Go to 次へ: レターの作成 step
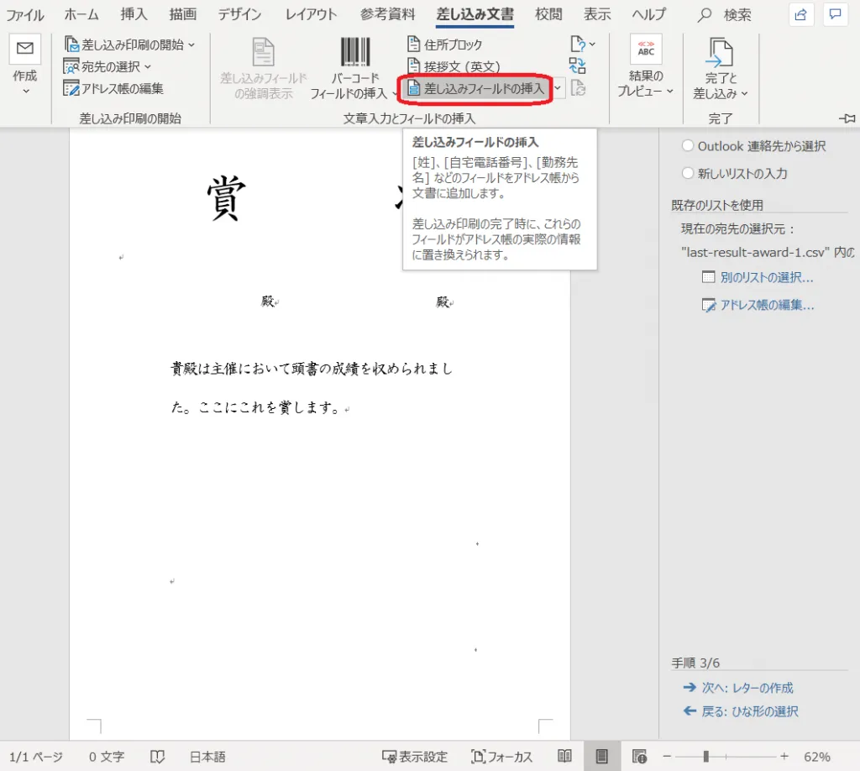The width and height of the screenshot is (860, 771). tap(738, 688)
